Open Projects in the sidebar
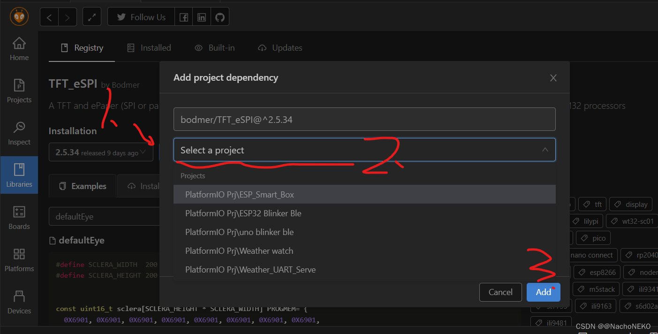 click(x=19, y=91)
